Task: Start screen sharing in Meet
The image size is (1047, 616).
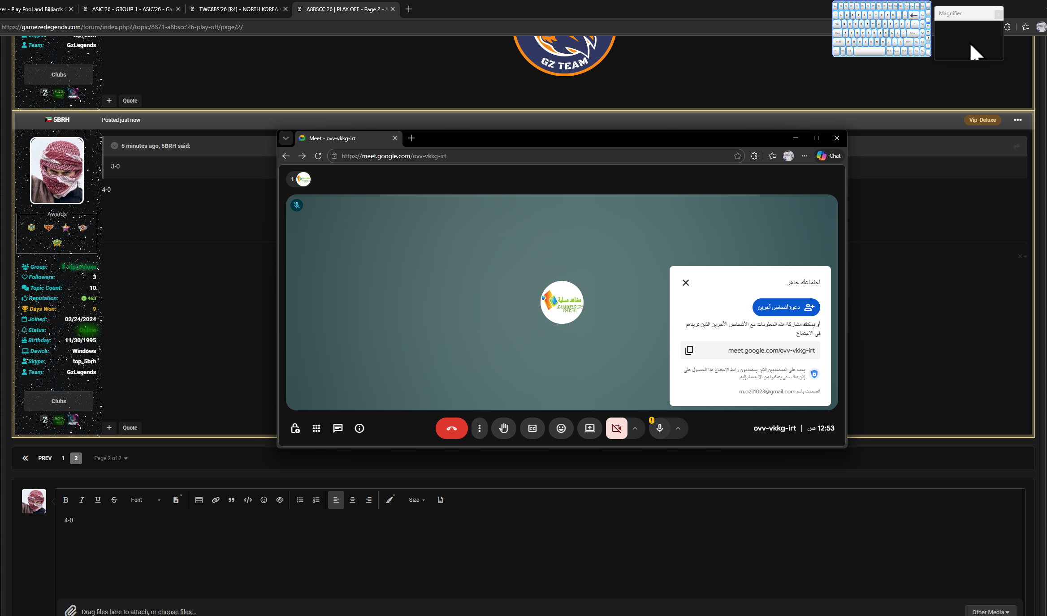Action: [589, 428]
